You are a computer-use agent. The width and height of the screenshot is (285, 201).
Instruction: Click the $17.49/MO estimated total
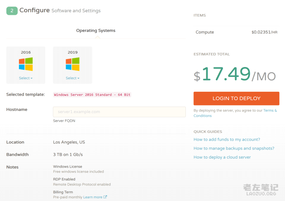click(x=236, y=75)
